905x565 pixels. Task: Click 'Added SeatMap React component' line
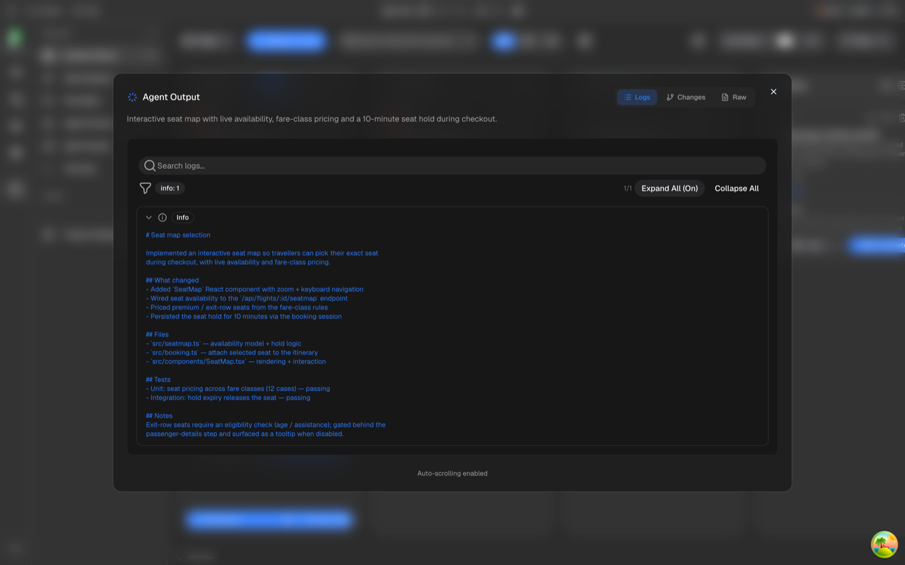coord(255,289)
